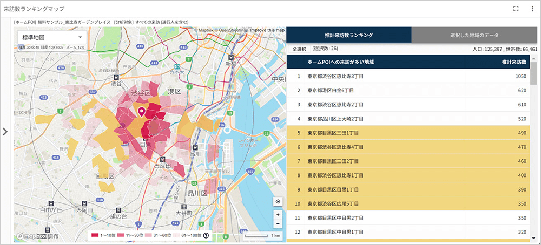Switch to 推計来訪数ランキング tab
The image size is (541, 245).
(348, 35)
